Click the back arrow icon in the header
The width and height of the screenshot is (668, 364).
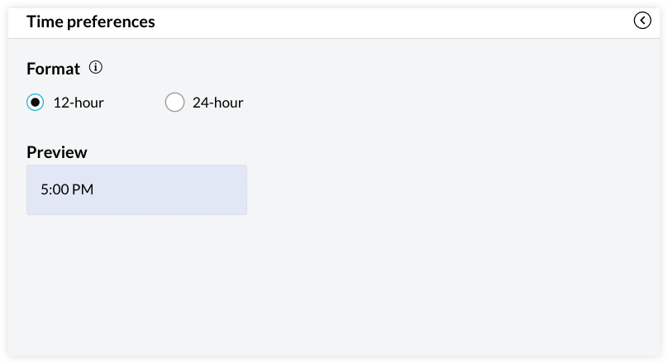click(642, 21)
